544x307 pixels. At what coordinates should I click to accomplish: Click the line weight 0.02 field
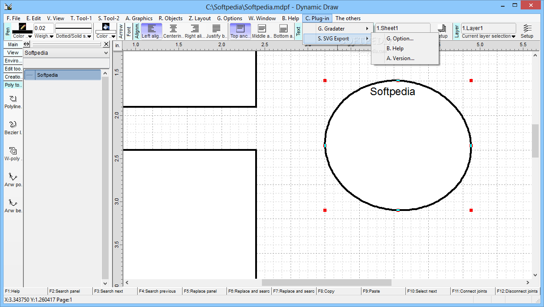point(44,28)
